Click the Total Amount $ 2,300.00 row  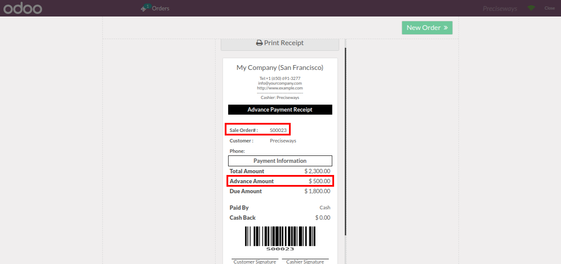[x=280, y=171]
